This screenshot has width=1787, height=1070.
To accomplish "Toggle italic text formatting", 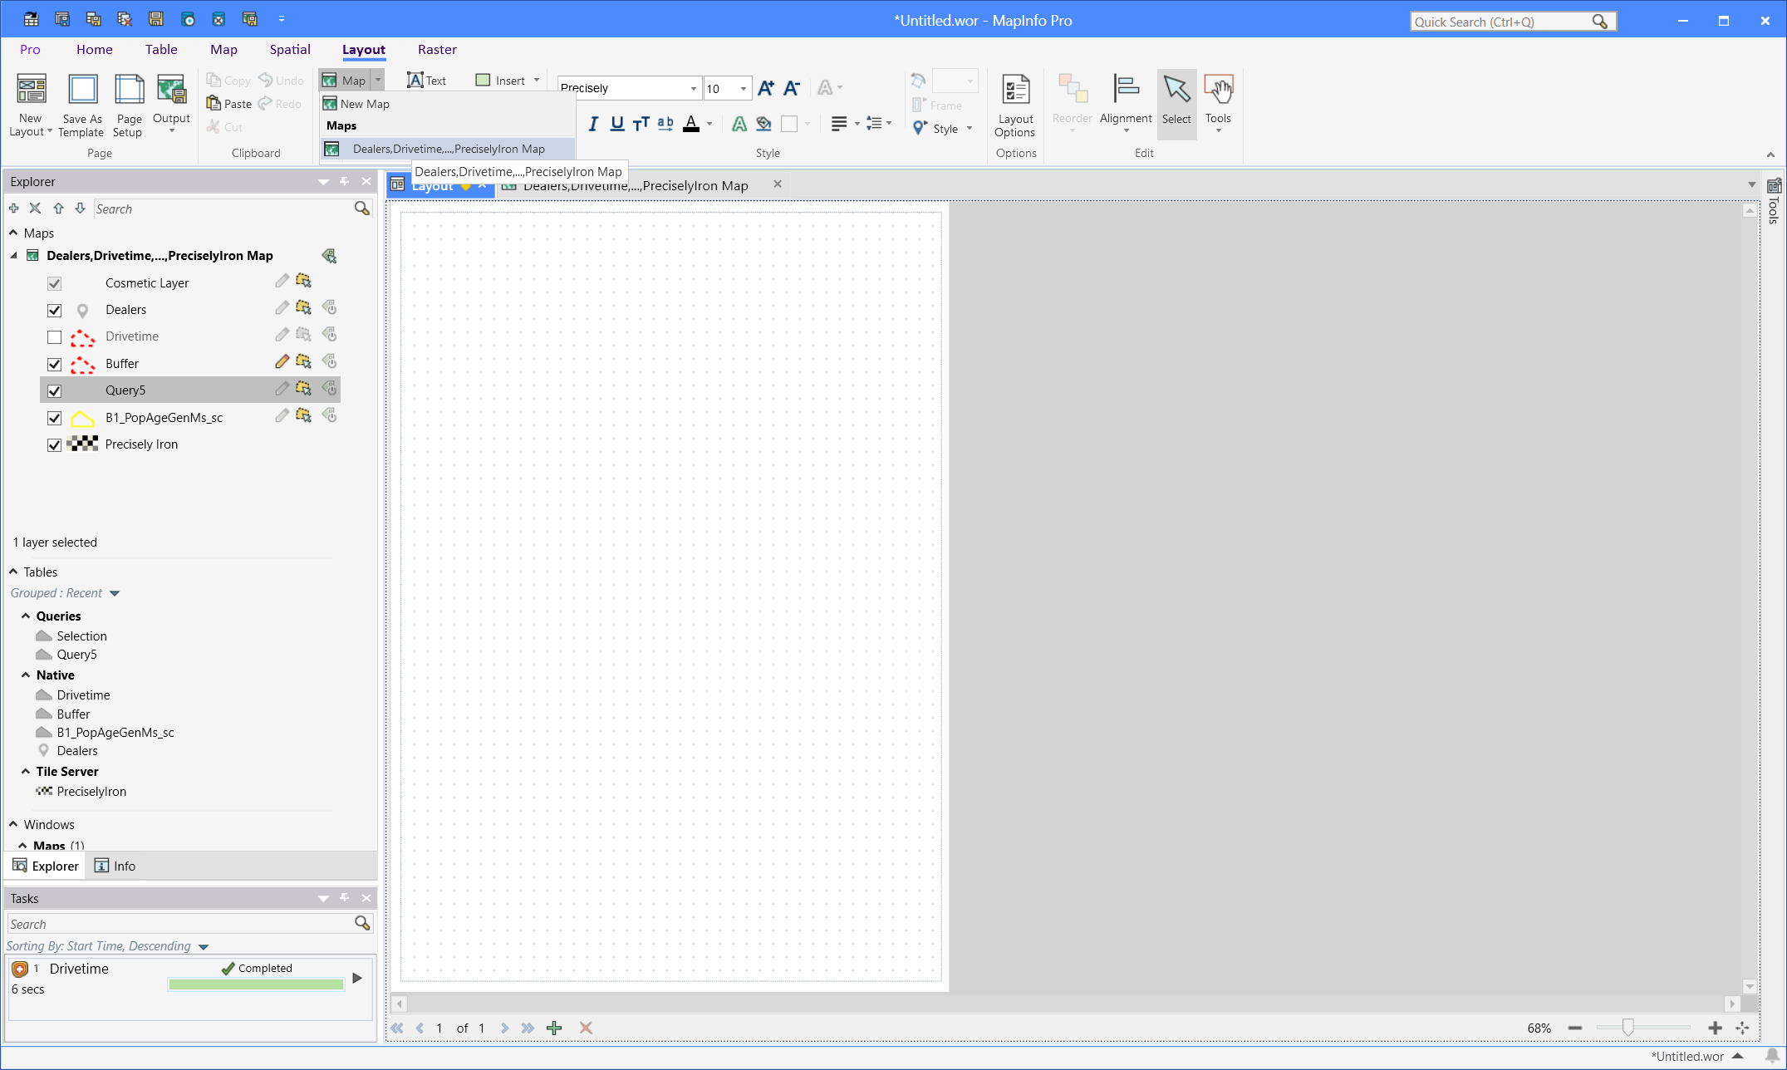I will [x=592, y=125].
